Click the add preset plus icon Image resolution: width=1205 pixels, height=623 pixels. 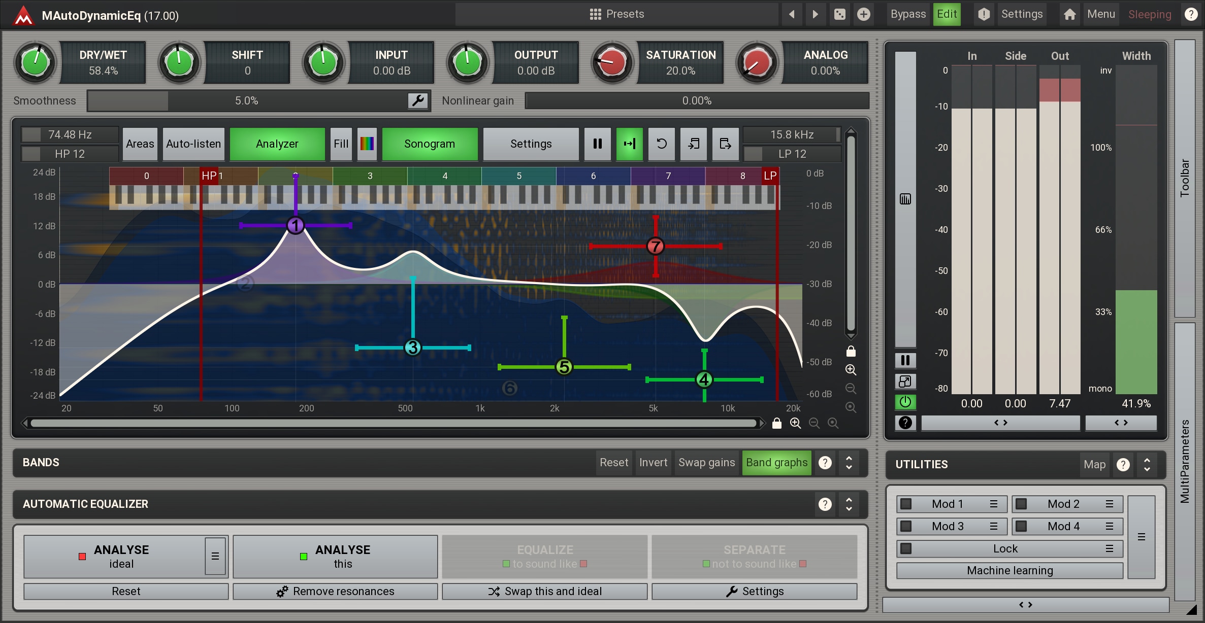(863, 14)
